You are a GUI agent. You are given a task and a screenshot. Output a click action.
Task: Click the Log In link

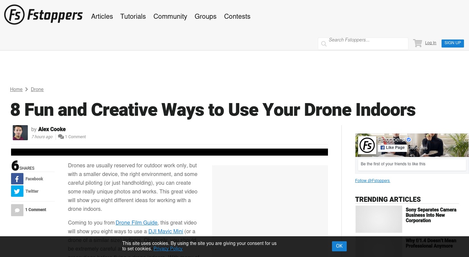coord(430,43)
